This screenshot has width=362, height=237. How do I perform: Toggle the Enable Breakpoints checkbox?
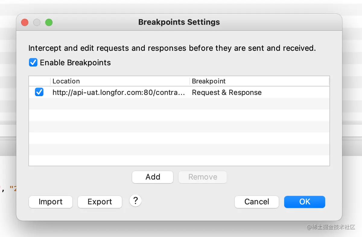pos(33,63)
